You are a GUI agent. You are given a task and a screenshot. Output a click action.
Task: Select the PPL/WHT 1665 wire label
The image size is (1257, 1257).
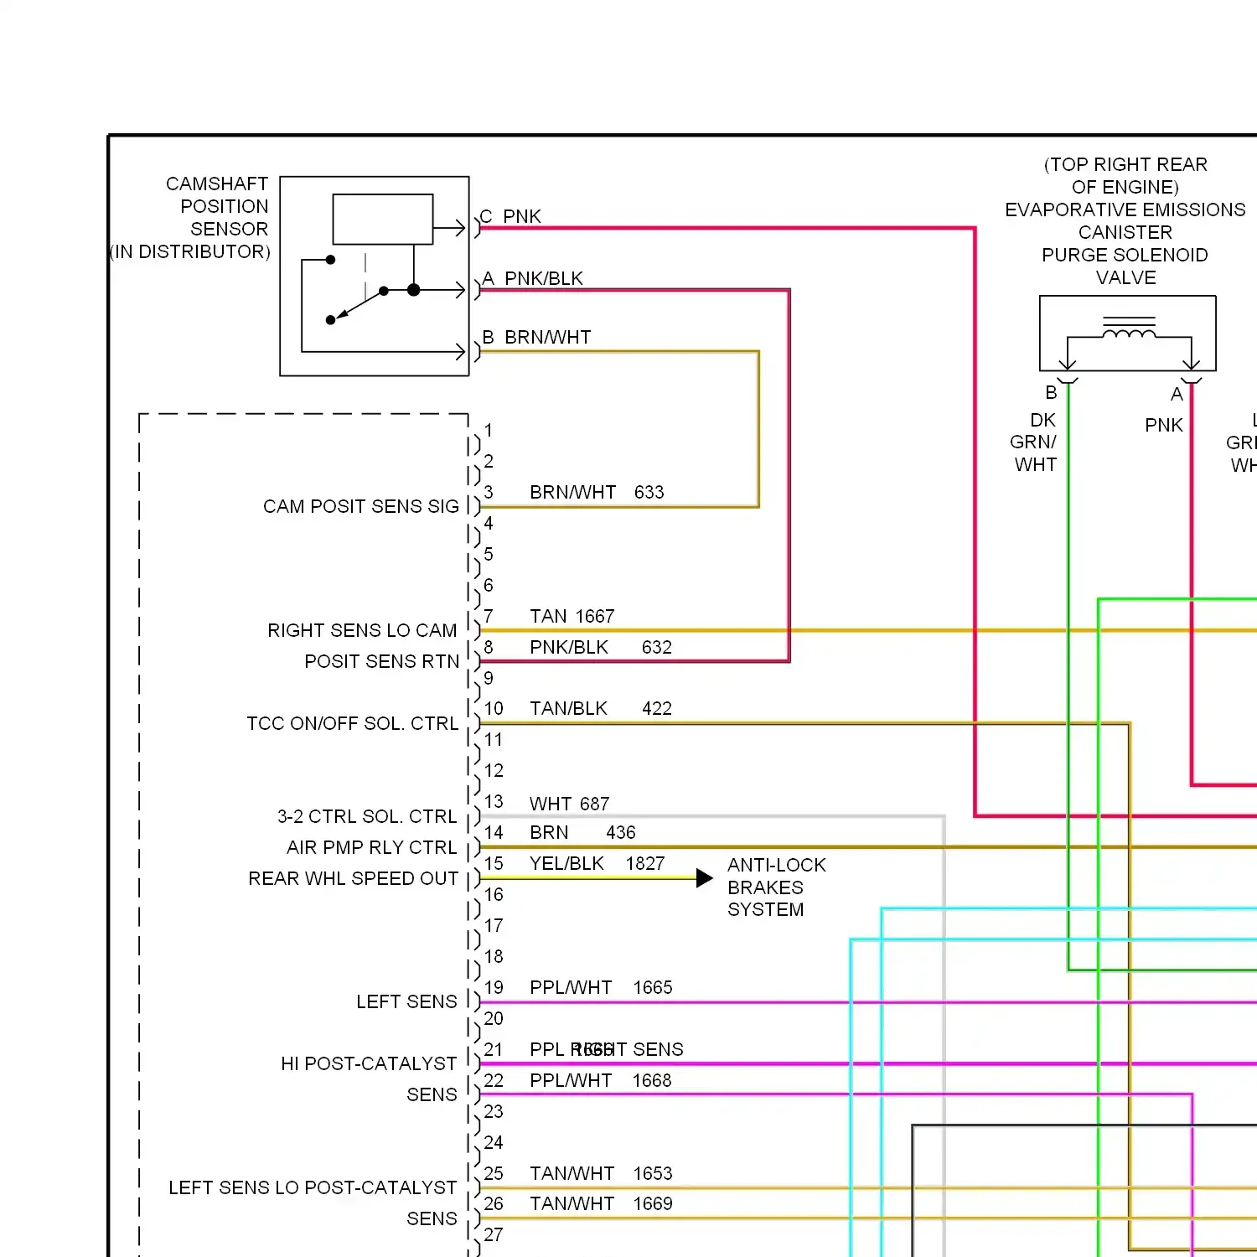601,987
